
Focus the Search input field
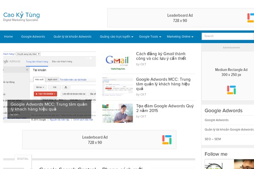[x=228, y=36]
